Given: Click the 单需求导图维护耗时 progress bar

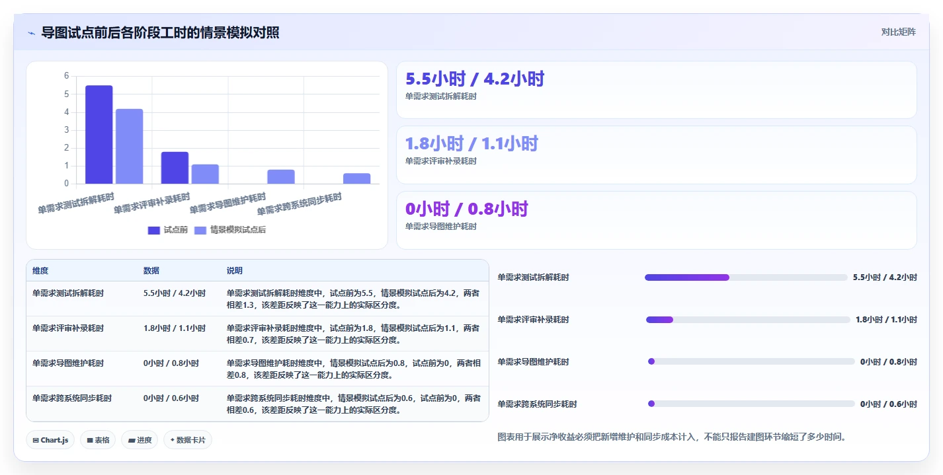Looking at the screenshot, I should point(751,361).
